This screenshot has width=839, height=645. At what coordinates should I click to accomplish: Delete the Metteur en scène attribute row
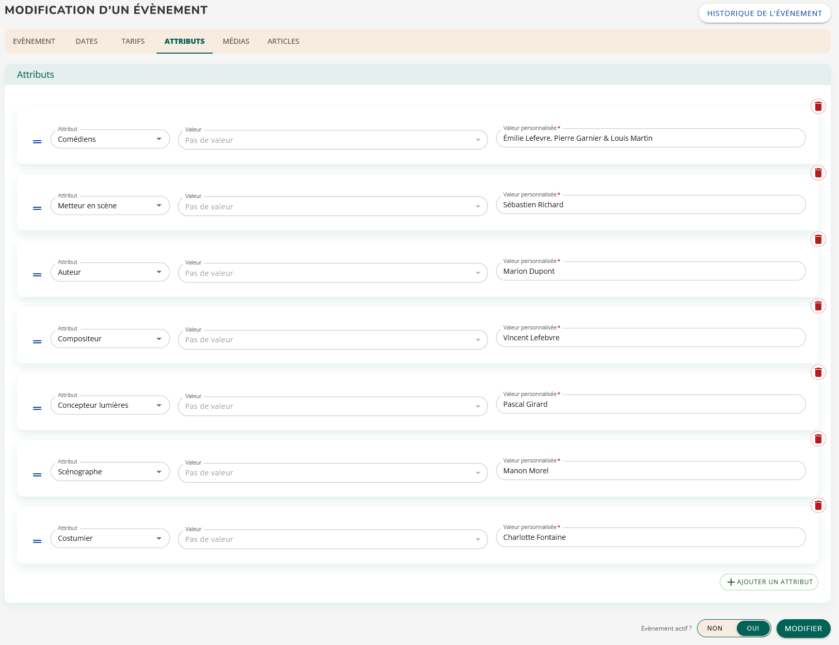point(818,173)
